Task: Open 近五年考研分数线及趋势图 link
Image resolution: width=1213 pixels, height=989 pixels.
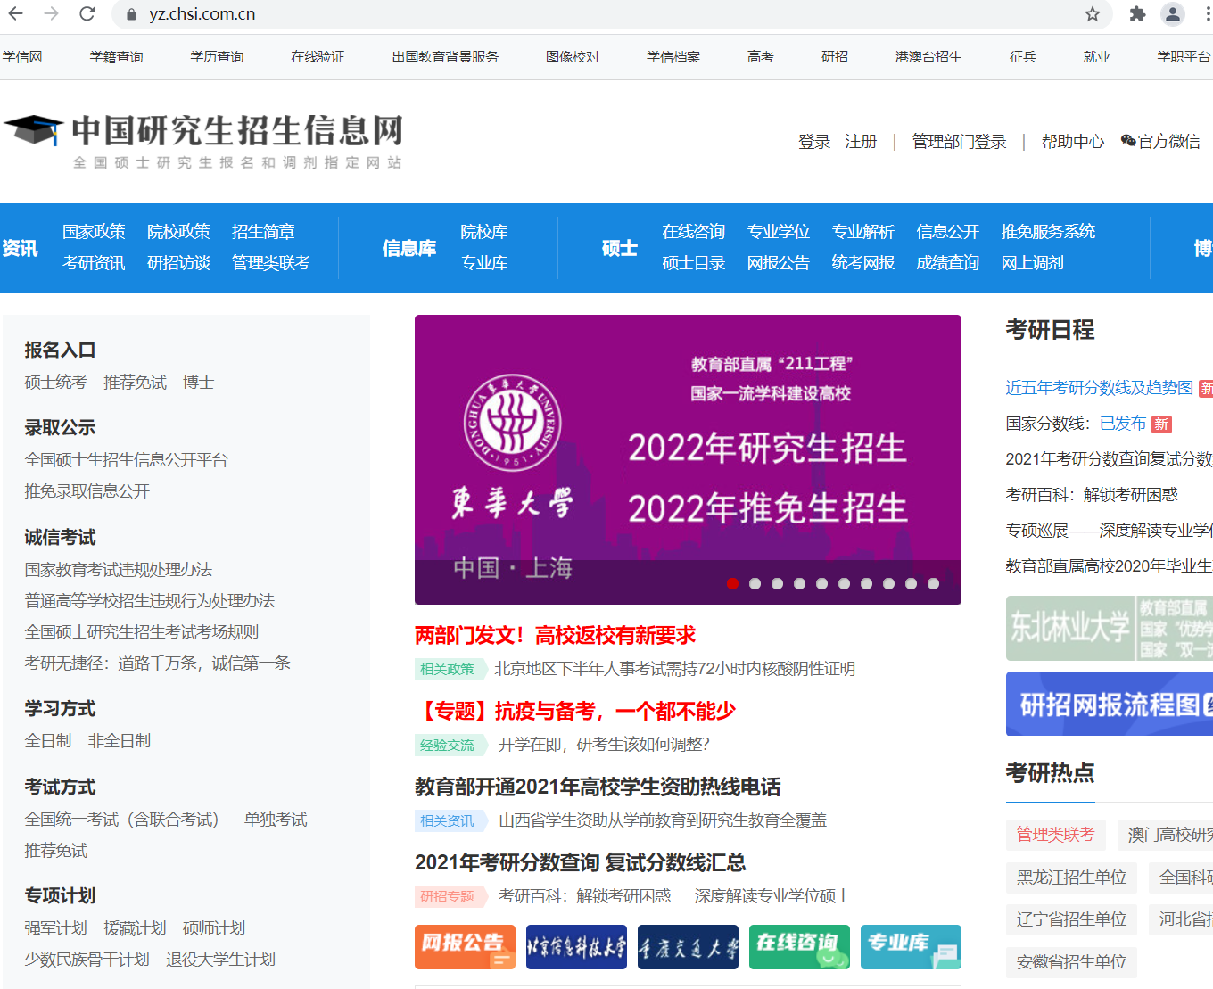Action: coord(1099,388)
